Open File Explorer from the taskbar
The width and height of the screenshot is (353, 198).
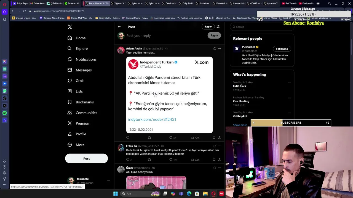pos(205,194)
